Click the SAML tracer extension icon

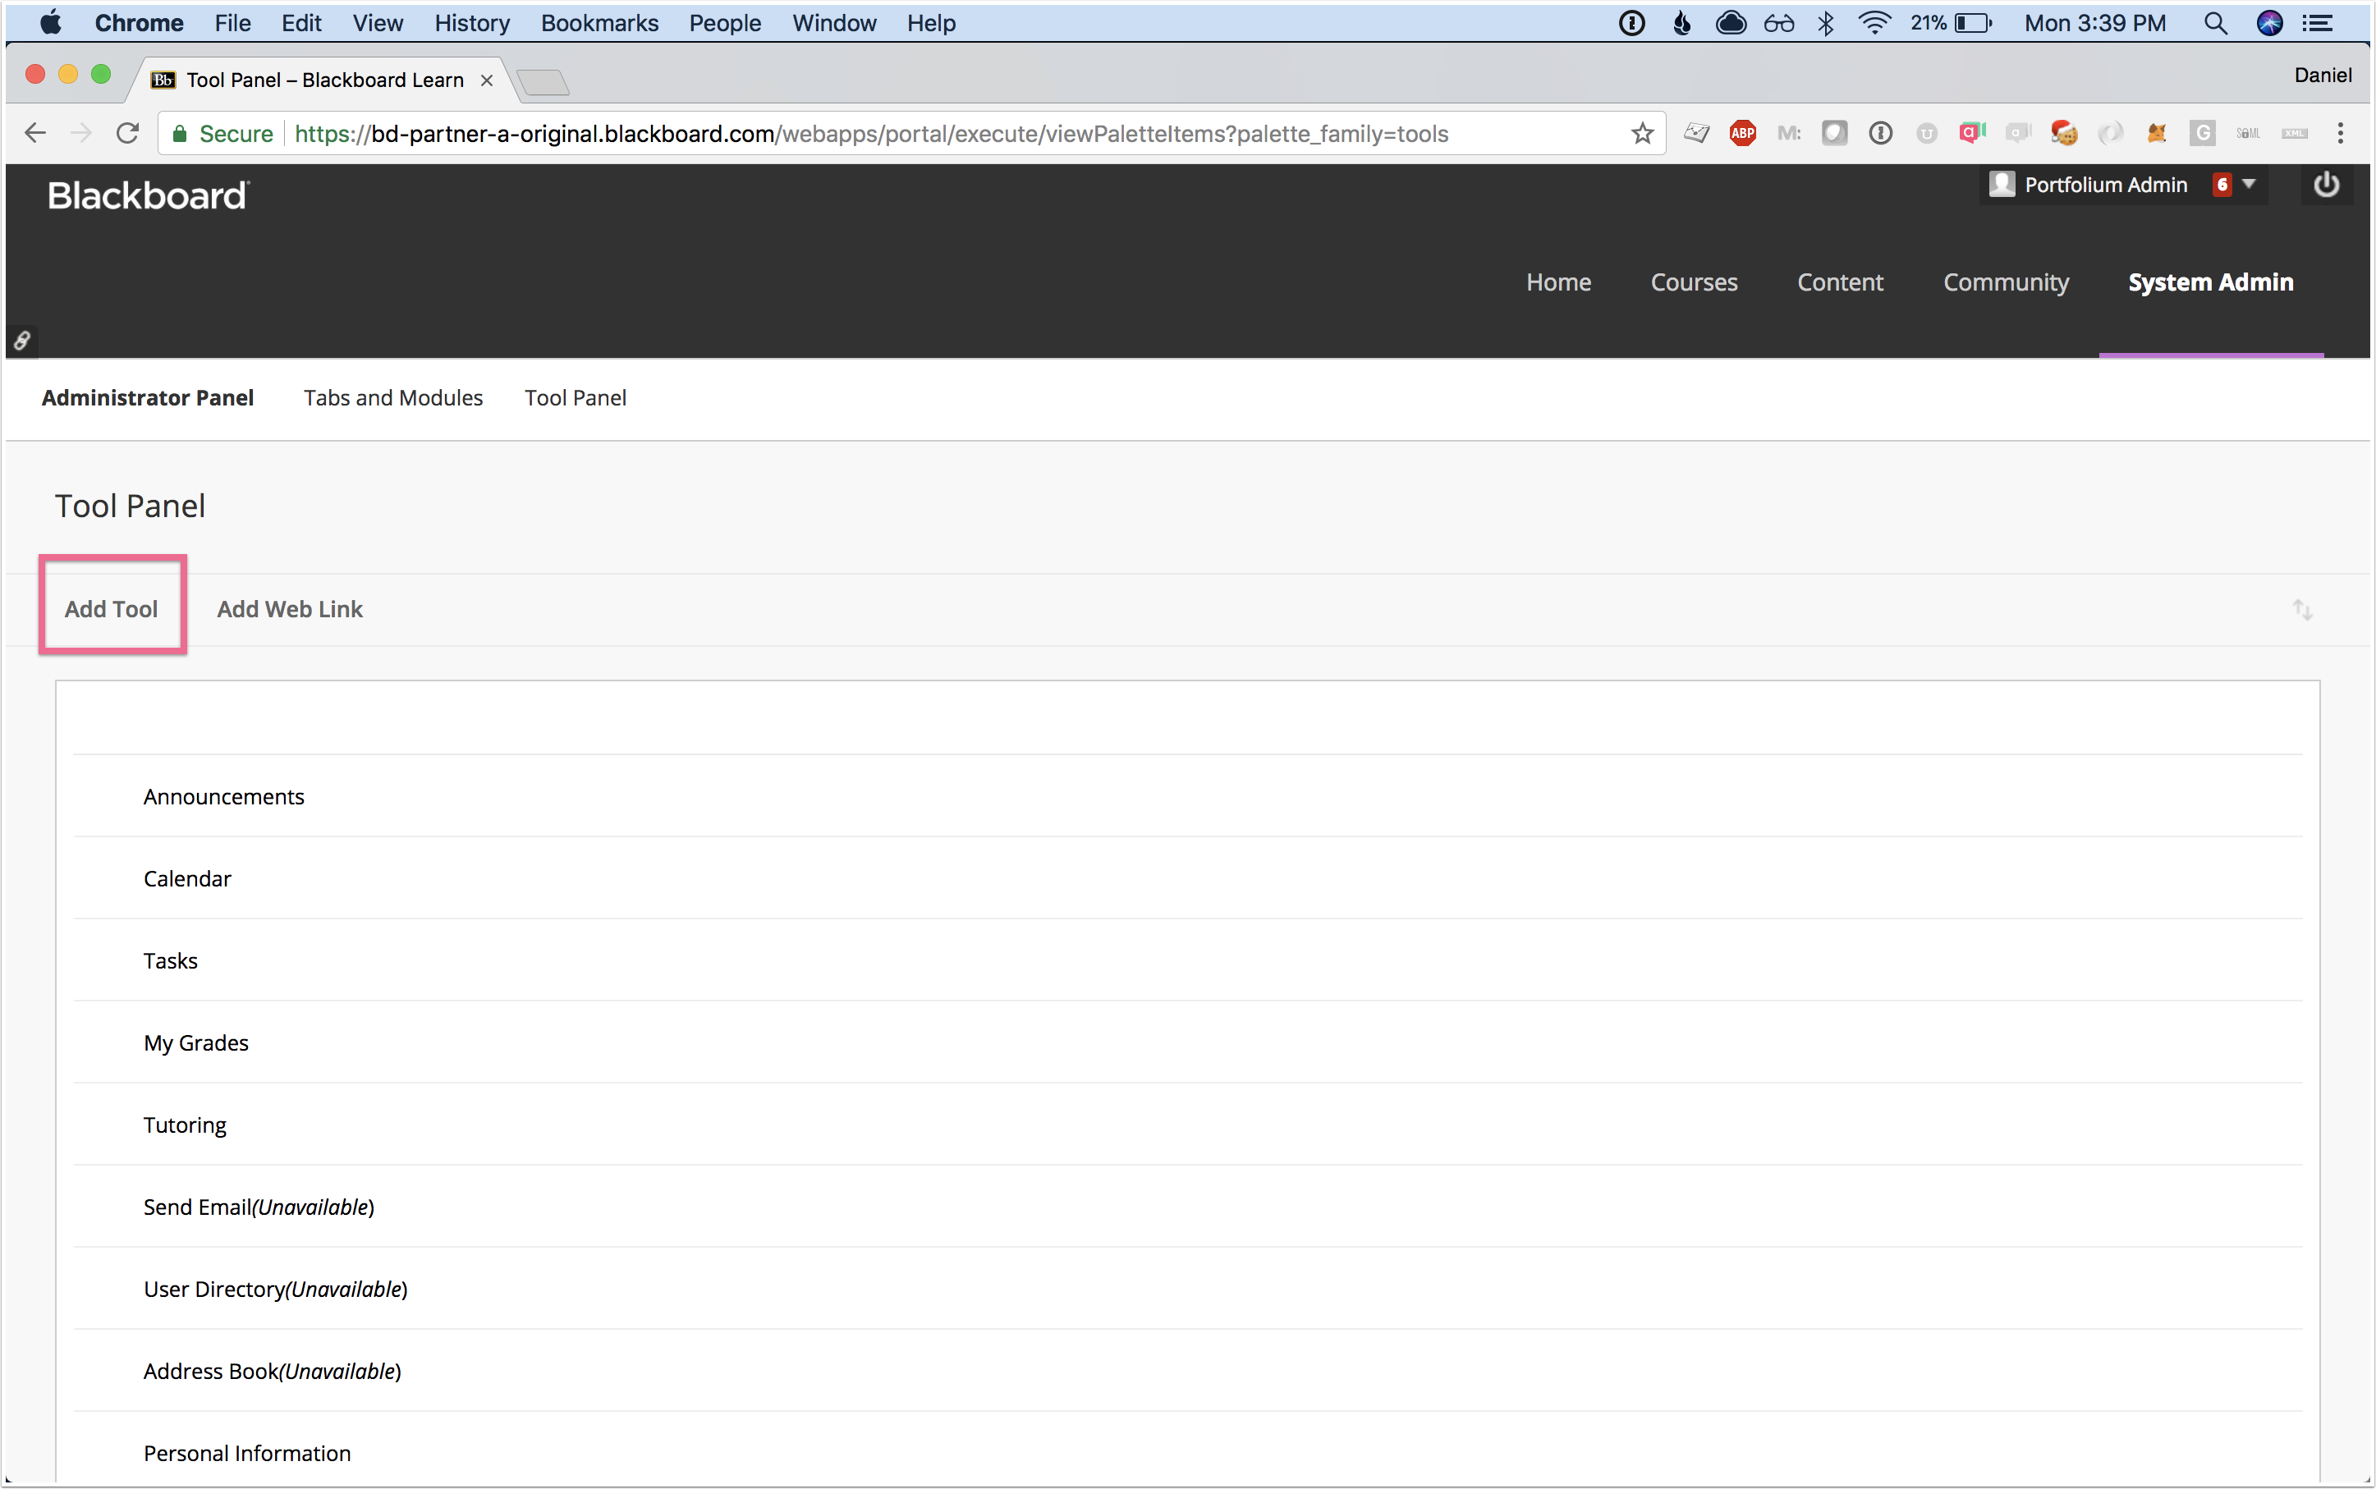(x=2248, y=133)
